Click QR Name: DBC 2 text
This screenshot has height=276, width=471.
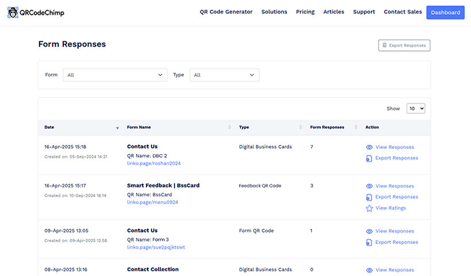point(147,156)
